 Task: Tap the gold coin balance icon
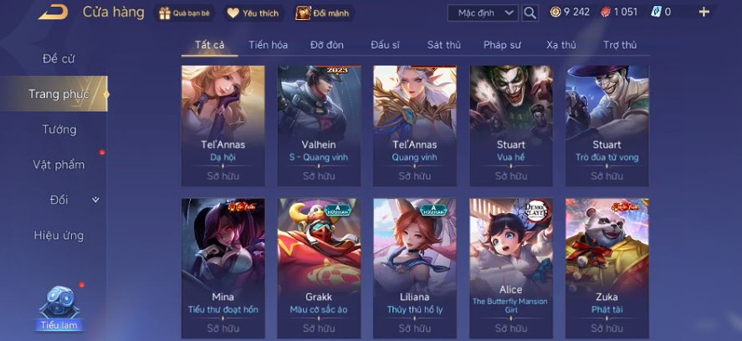pyautogui.click(x=555, y=13)
